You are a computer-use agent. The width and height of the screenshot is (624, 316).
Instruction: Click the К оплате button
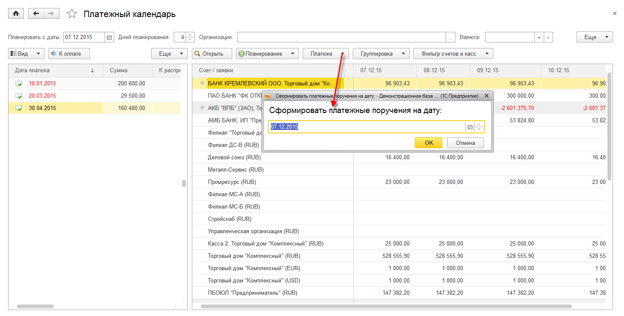click(x=69, y=54)
